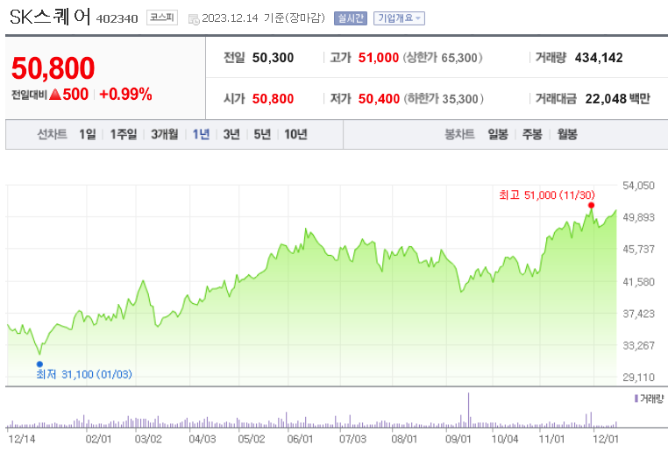
Task: Click the 하한가 35,300 text
Action: tap(444, 99)
